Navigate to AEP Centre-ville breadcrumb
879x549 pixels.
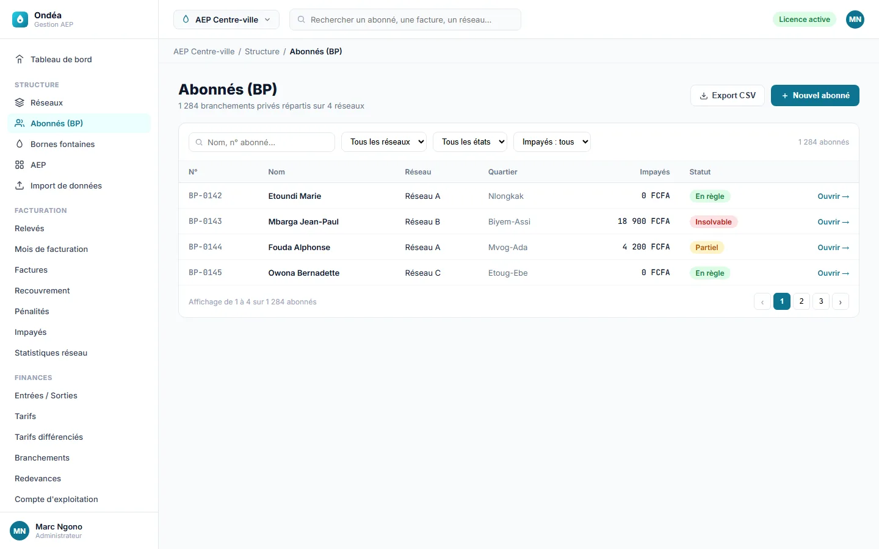(204, 52)
